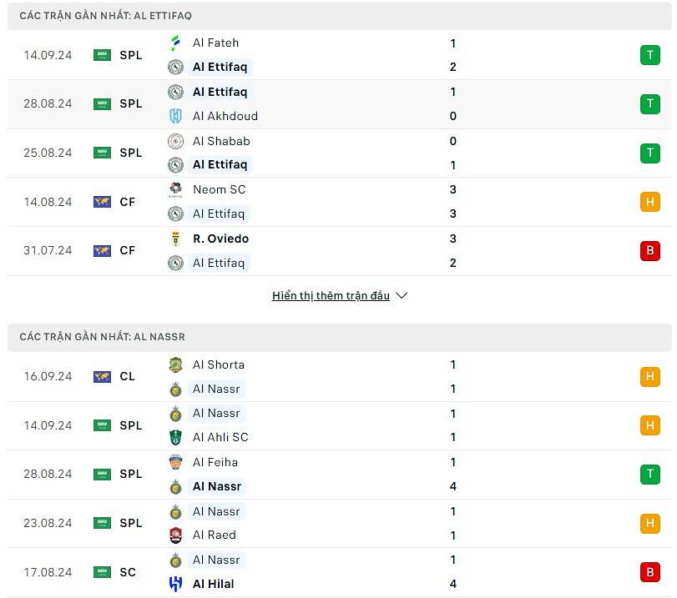Screen dimensions: 677x598
Task: Click the Al Raed club logo
Action: (x=175, y=535)
